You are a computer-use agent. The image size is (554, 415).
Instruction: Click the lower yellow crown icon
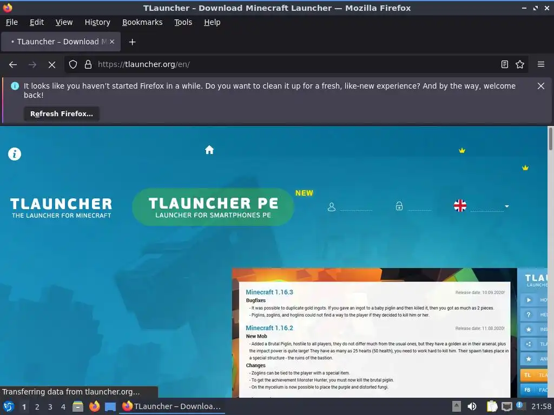tap(525, 168)
